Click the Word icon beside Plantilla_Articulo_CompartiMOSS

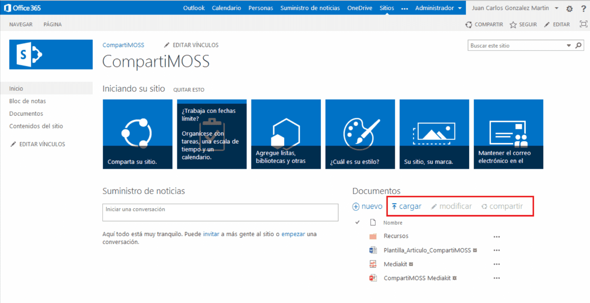coord(373,250)
